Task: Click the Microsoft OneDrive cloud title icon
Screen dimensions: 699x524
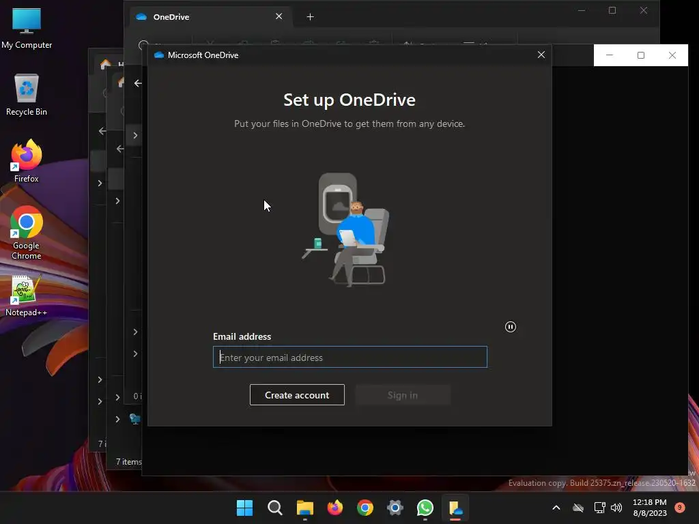Action: coord(158,55)
